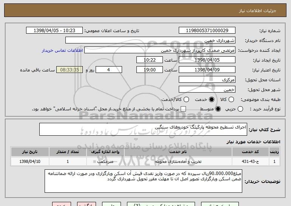Click the attachments button labeled with (3)
The image size is (291, 206).
(161, 204)
